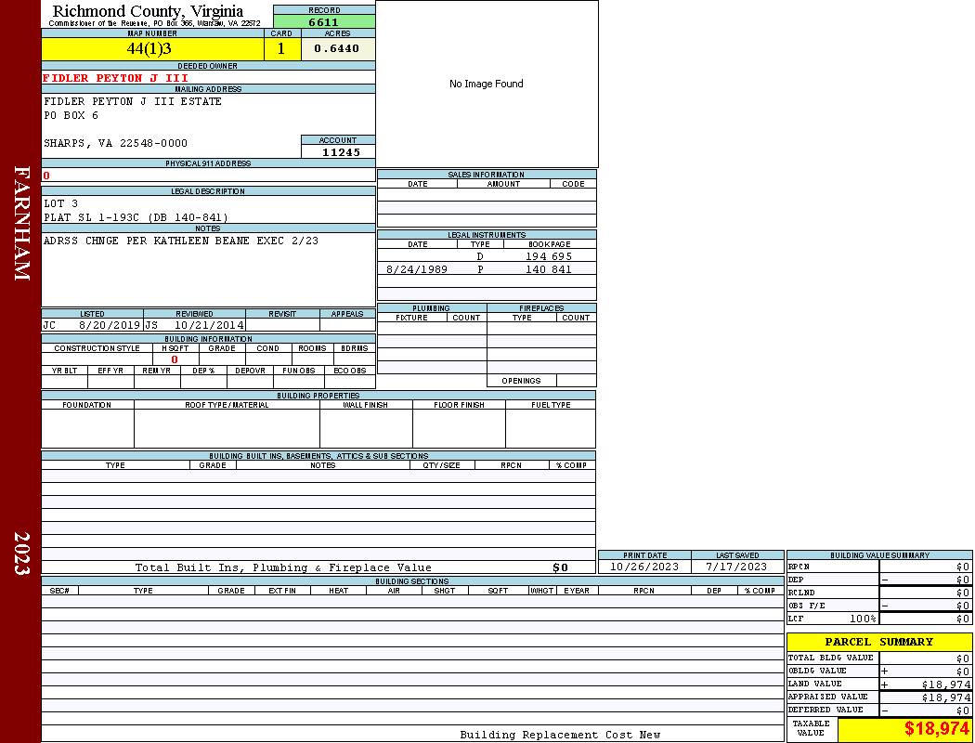The width and height of the screenshot is (975, 743).
Task: Click the land value $18,974
Action: click(946, 684)
